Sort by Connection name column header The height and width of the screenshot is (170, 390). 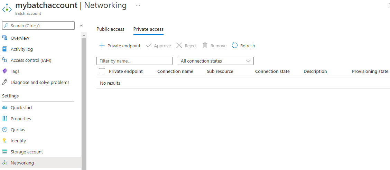click(175, 71)
